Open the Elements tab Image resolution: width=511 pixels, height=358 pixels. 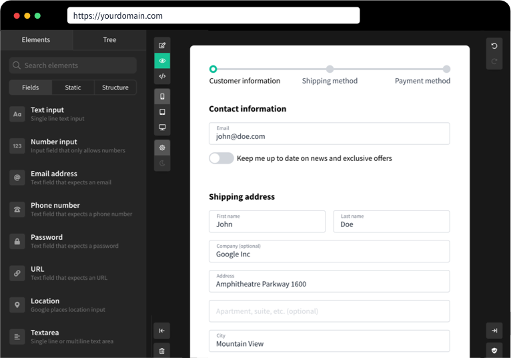coord(36,40)
